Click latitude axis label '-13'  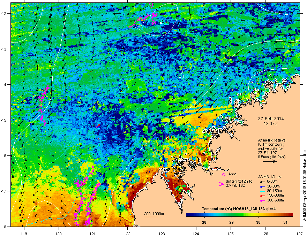click(4, 49)
